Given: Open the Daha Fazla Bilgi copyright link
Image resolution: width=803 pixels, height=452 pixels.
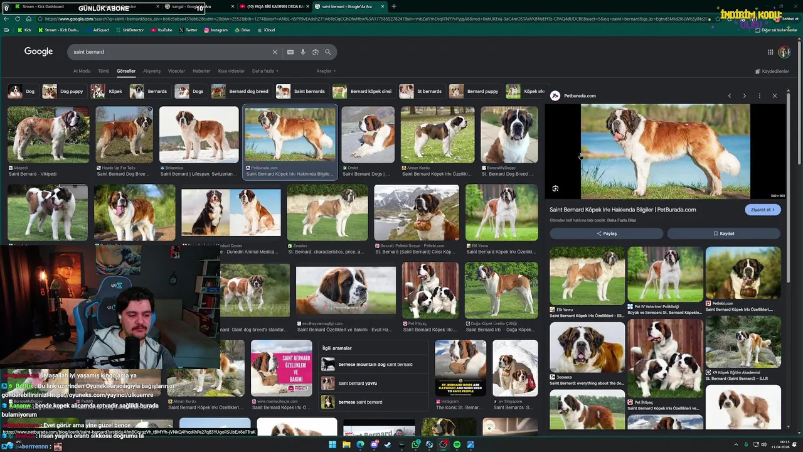Looking at the screenshot, I should tap(622, 220).
